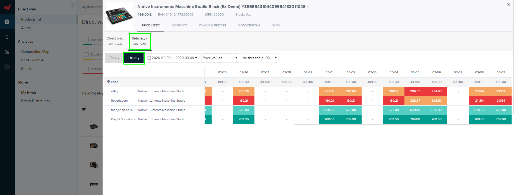Open the date range dropdown 2020-02-08 to 2020-03-09

coord(173,58)
